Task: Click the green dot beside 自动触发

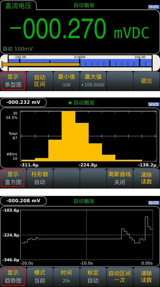Action: pyautogui.click(x=70, y=103)
